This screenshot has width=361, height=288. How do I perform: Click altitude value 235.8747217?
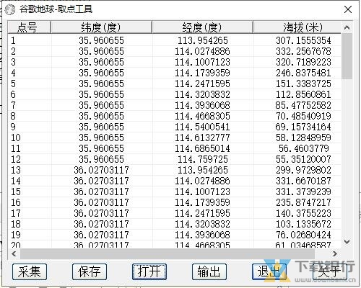pos(303,202)
